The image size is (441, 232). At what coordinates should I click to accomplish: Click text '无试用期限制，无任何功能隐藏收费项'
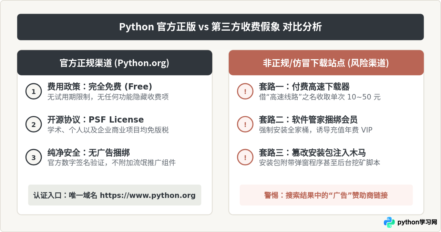[108, 97]
